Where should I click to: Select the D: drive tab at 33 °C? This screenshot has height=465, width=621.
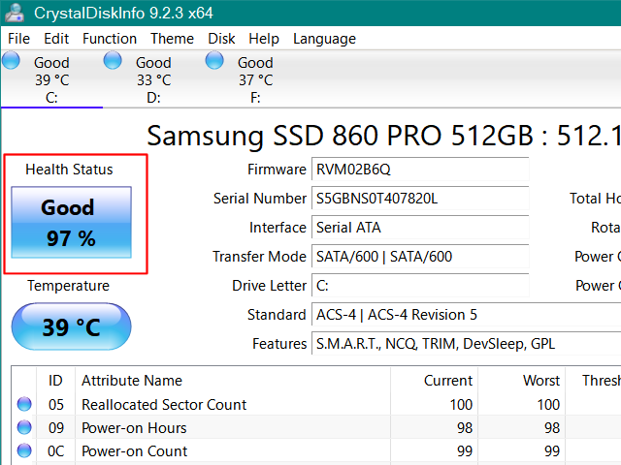point(153,79)
